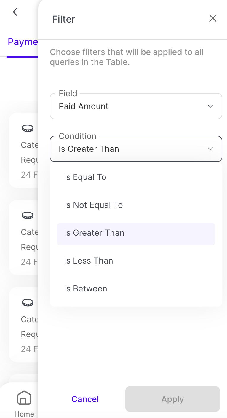The width and height of the screenshot is (227, 418).
Task: Click the Home icon in bottom navigation
Action: [x=24, y=398]
